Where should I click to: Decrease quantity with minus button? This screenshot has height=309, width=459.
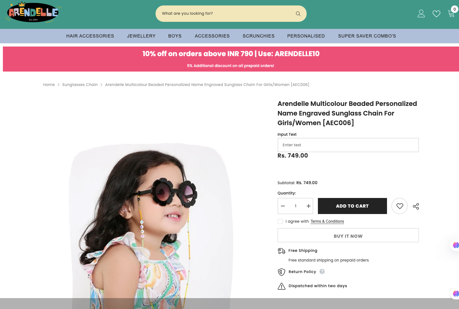click(x=283, y=206)
